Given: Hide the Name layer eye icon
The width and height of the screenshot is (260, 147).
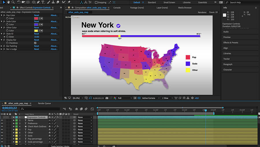Looking at the screenshot, I should pos(2,121).
